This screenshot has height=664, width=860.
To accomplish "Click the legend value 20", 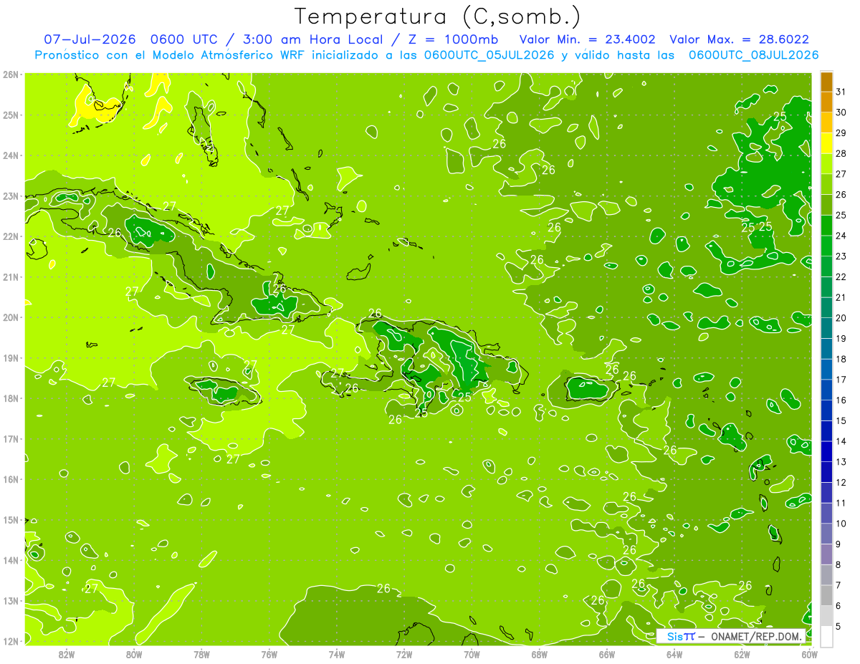I will tap(841, 318).
